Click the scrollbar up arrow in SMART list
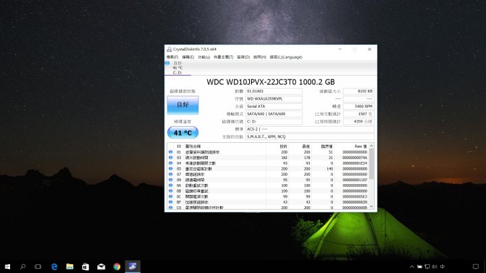Screen dimensions: 486x273 (372, 146)
